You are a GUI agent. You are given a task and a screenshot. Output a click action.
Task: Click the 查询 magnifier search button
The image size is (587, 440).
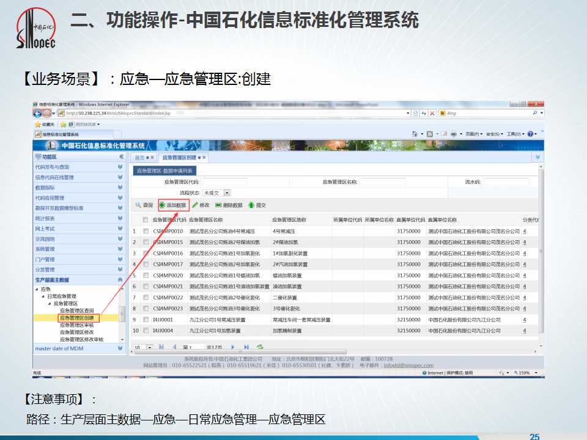coord(144,205)
